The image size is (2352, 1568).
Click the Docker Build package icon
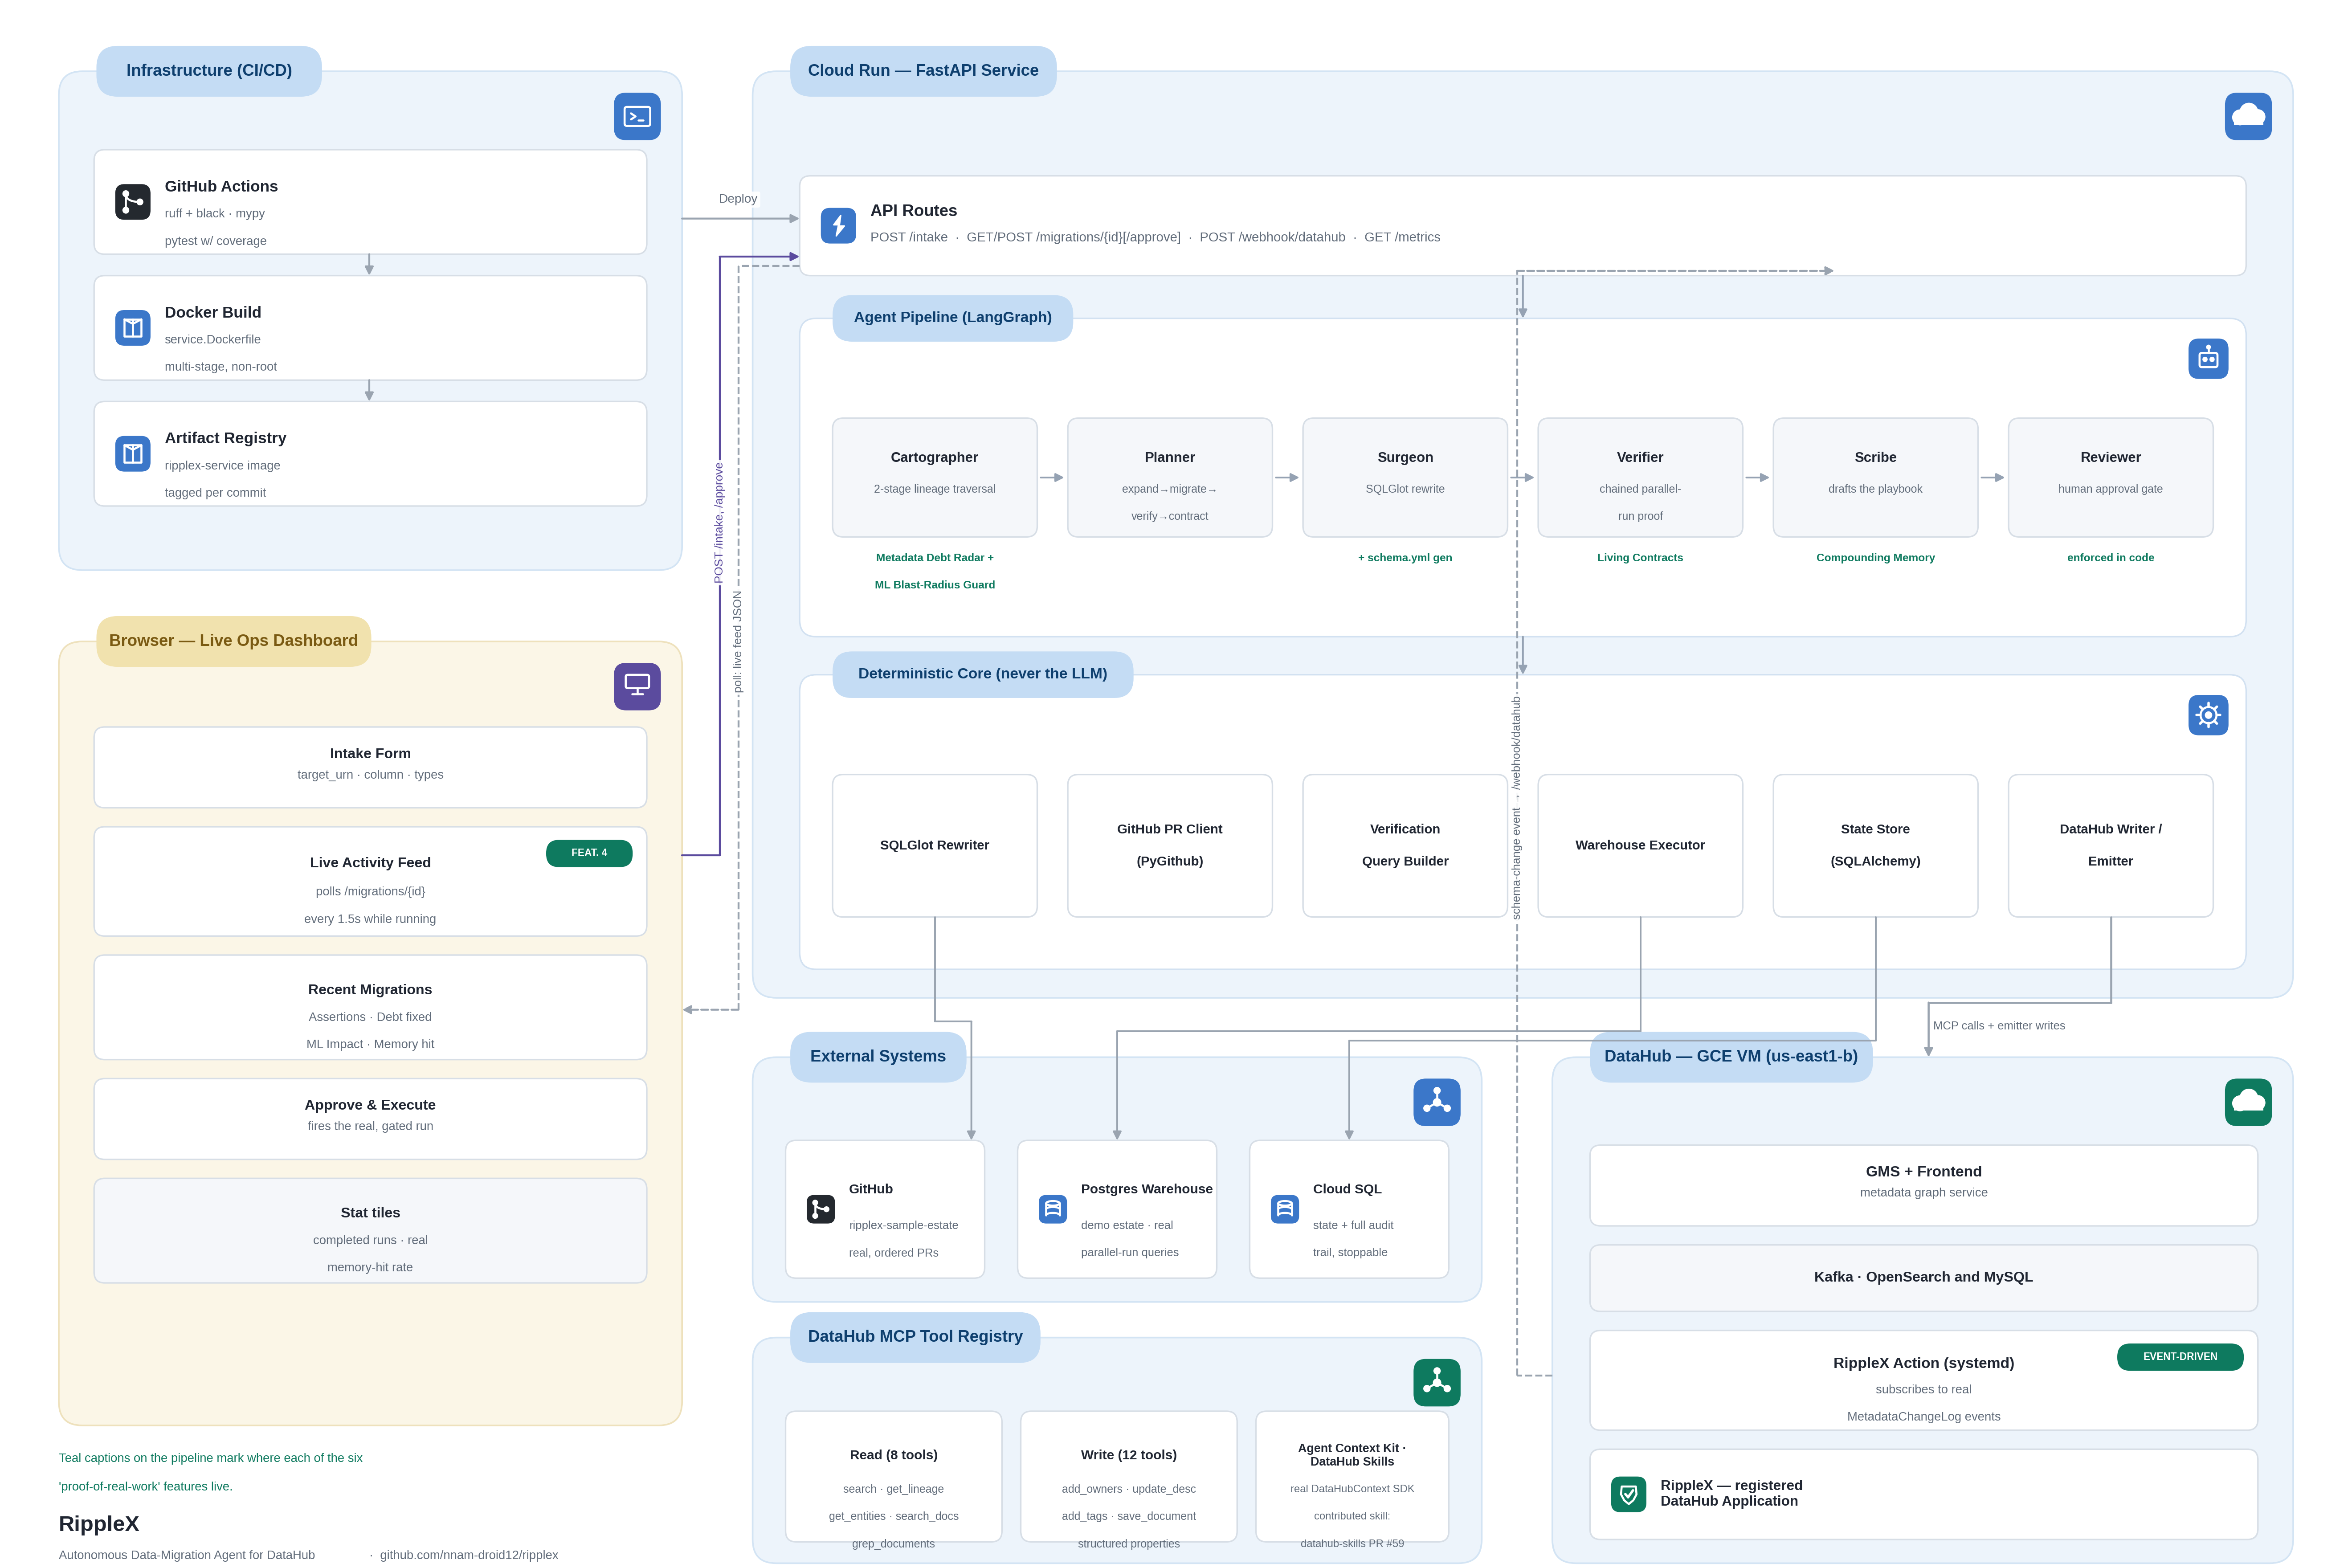(133, 328)
